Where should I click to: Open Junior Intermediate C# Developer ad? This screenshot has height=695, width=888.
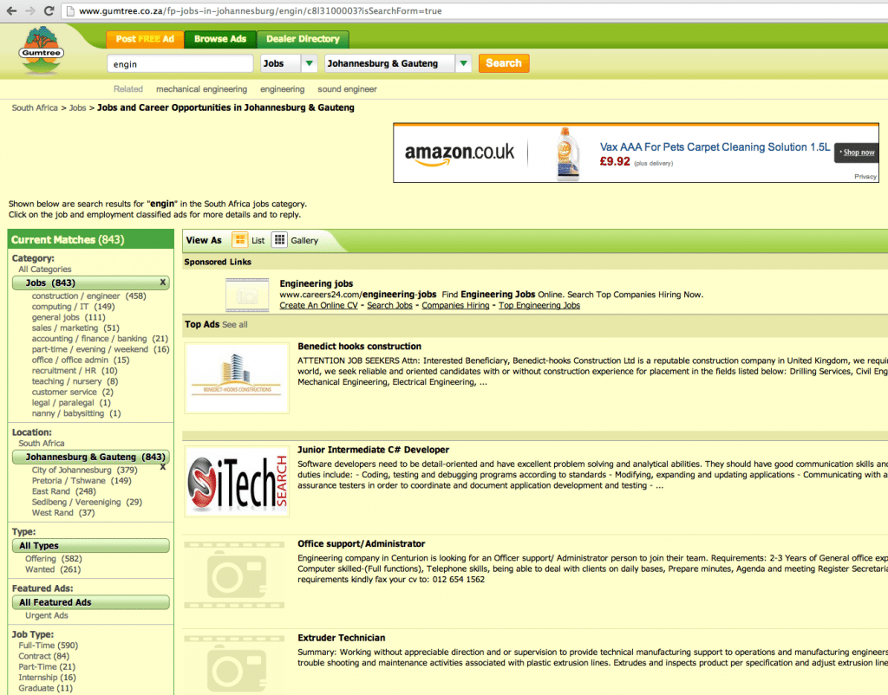[373, 450]
